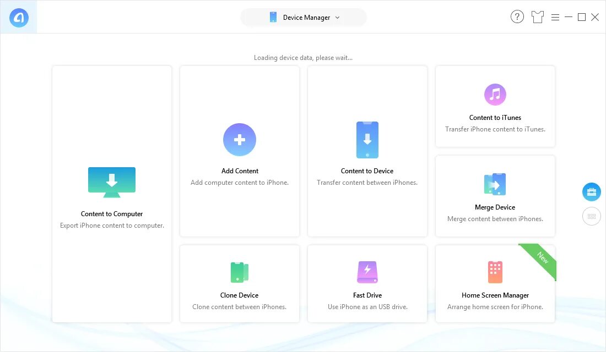Open the shirt skin theme icon

point(537,17)
